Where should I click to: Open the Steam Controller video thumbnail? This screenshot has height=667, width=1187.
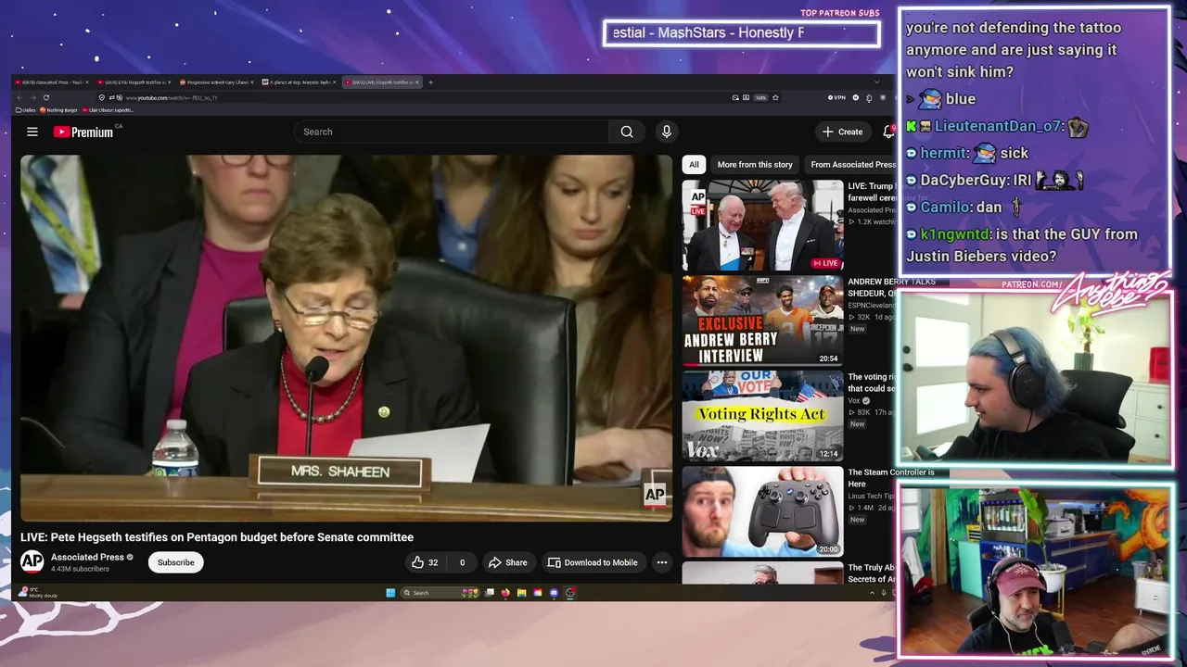point(762,511)
